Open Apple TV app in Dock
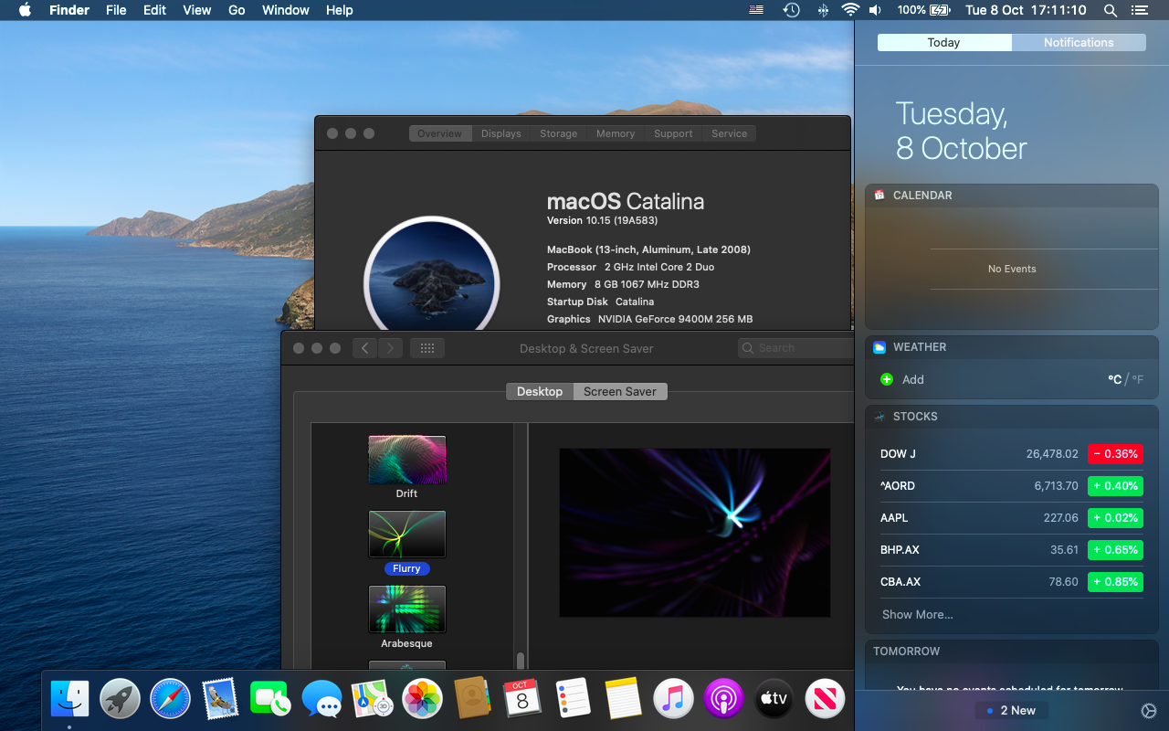Viewport: 1169px width, 731px height. pyautogui.click(x=774, y=699)
